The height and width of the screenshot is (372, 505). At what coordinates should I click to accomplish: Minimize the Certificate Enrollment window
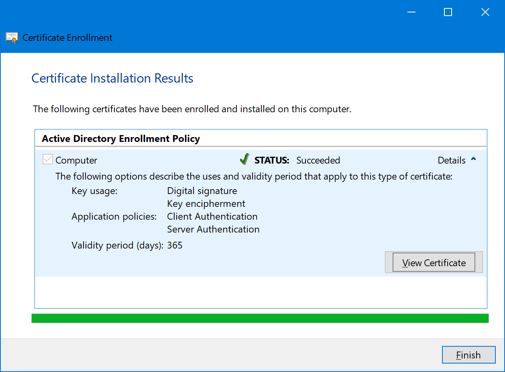click(x=411, y=12)
